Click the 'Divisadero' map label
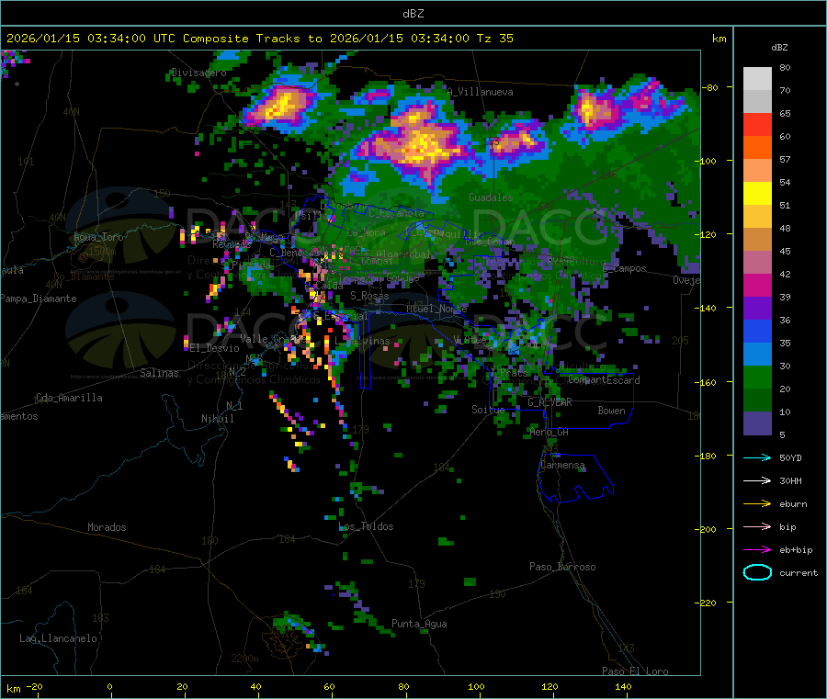Screen dimensions: 827x699 [x=198, y=73]
